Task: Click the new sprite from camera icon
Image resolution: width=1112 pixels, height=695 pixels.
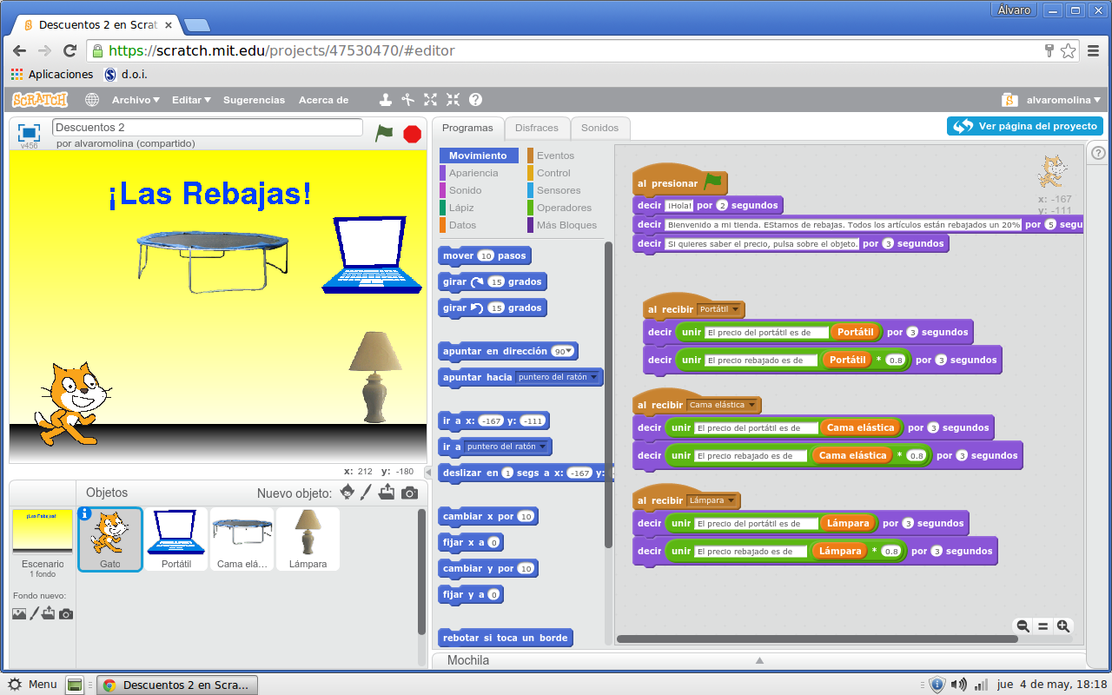Action: point(408,493)
